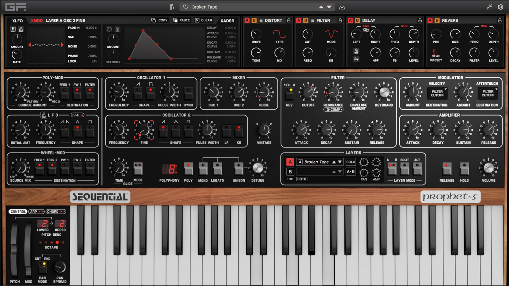Toggle the SPLIT layer mode switch
The width and height of the screenshot is (509, 286).
point(405,169)
